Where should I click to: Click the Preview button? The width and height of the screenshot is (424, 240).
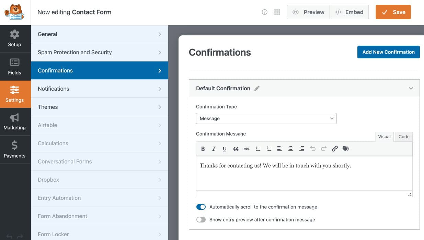[308, 12]
